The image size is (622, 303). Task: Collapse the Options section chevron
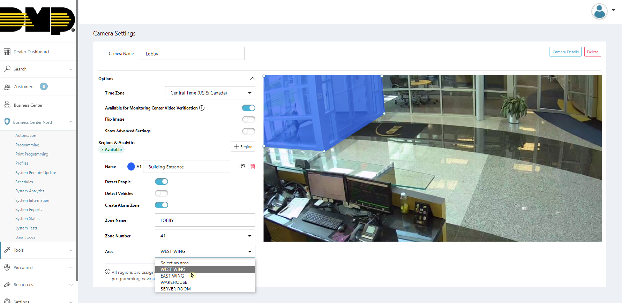coord(253,79)
